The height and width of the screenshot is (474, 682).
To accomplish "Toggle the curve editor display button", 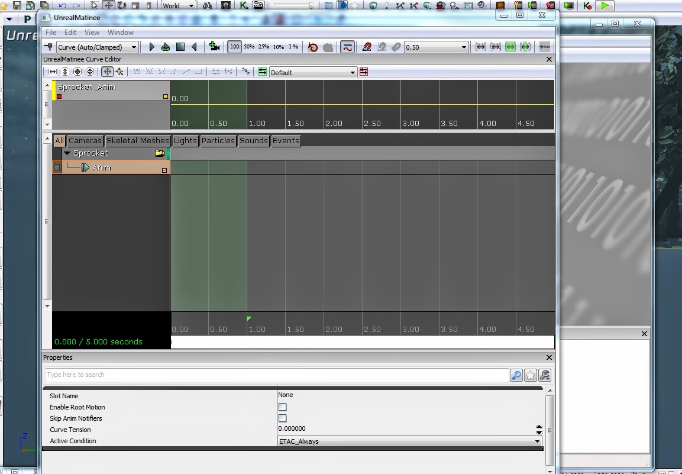I will [347, 47].
